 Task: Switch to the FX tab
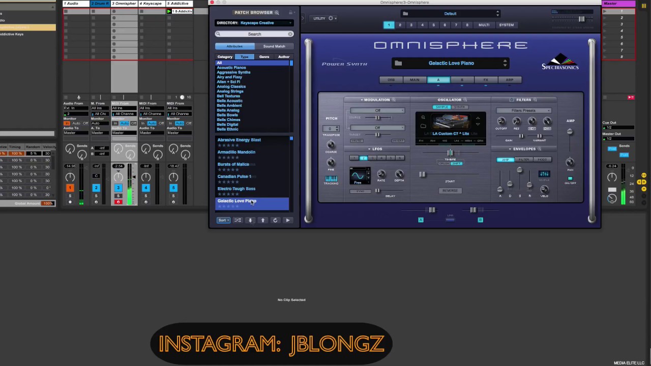click(486, 80)
